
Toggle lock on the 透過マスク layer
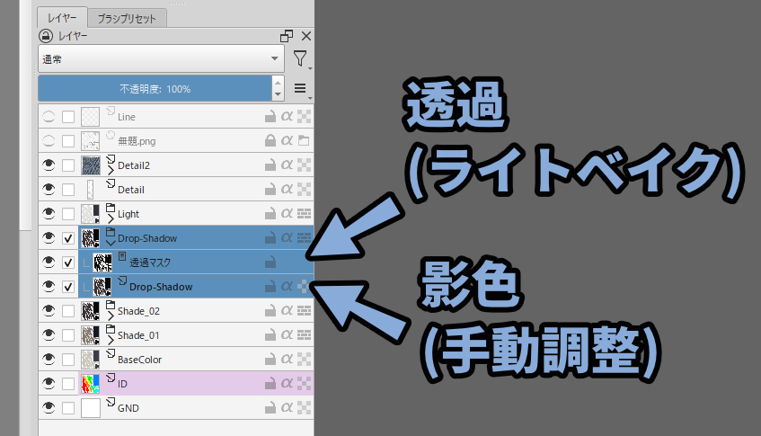(x=270, y=262)
